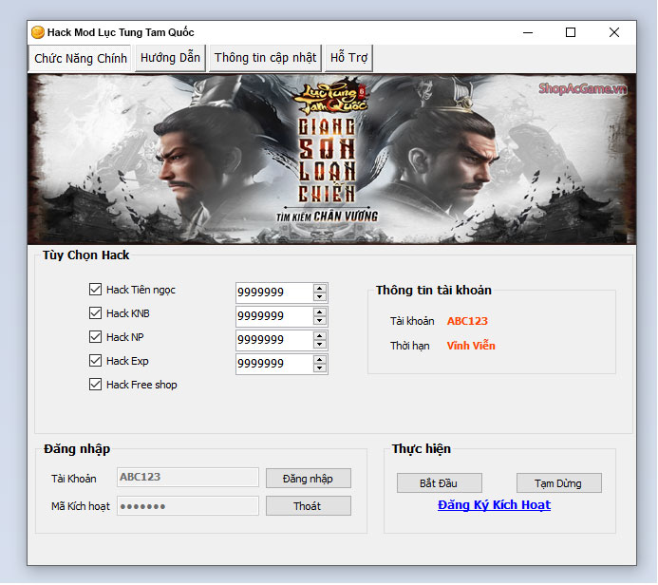The width and height of the screenshot is (658, 585).
Task: Minimize the Hack Mod window
Action: (x=528, y=32)
